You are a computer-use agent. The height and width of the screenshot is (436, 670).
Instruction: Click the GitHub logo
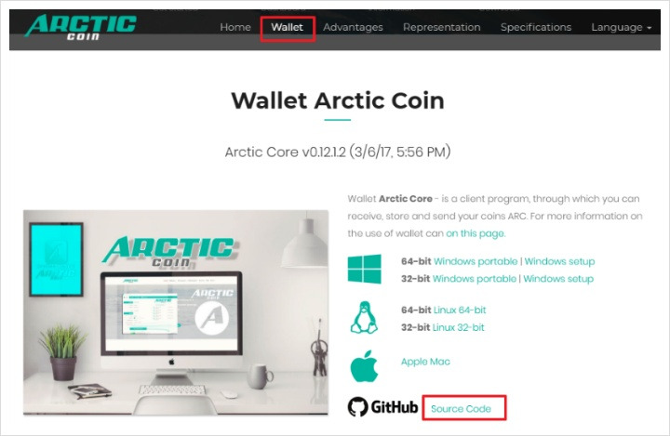(x=382, y=407)
